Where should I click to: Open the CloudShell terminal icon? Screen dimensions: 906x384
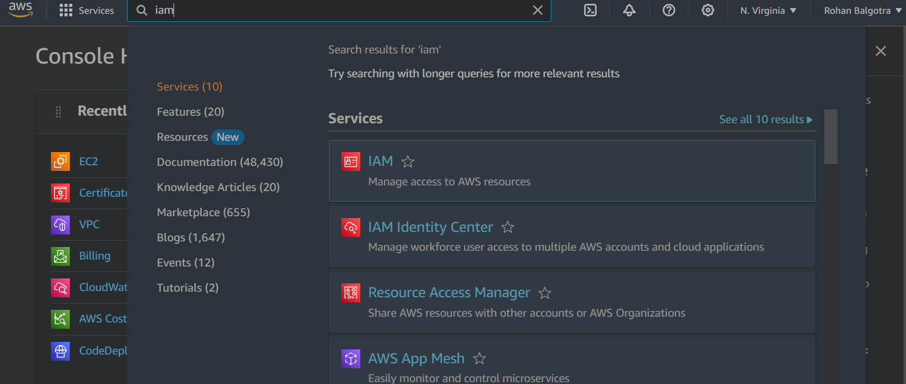590,10
